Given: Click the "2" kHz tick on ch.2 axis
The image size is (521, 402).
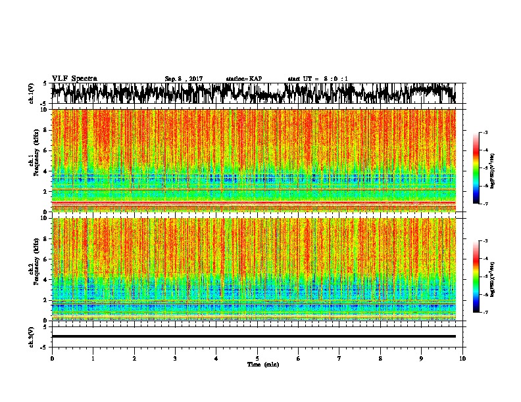Looking at the screenshot, I should (46, 300).
